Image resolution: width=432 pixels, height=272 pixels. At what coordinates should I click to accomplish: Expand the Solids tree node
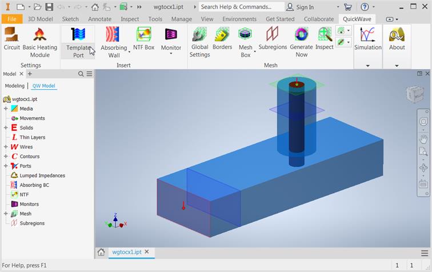(6, 127)
